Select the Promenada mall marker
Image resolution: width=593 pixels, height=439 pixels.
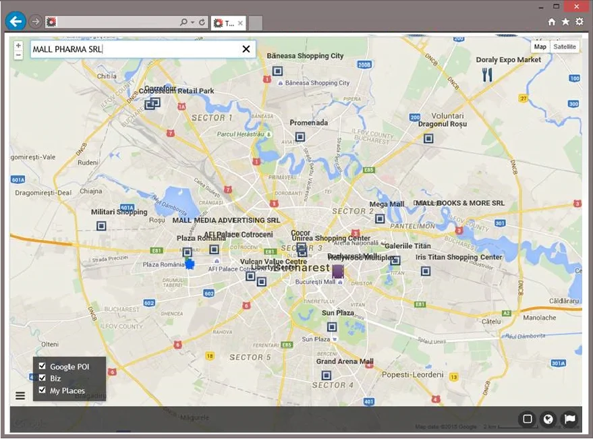300,136
